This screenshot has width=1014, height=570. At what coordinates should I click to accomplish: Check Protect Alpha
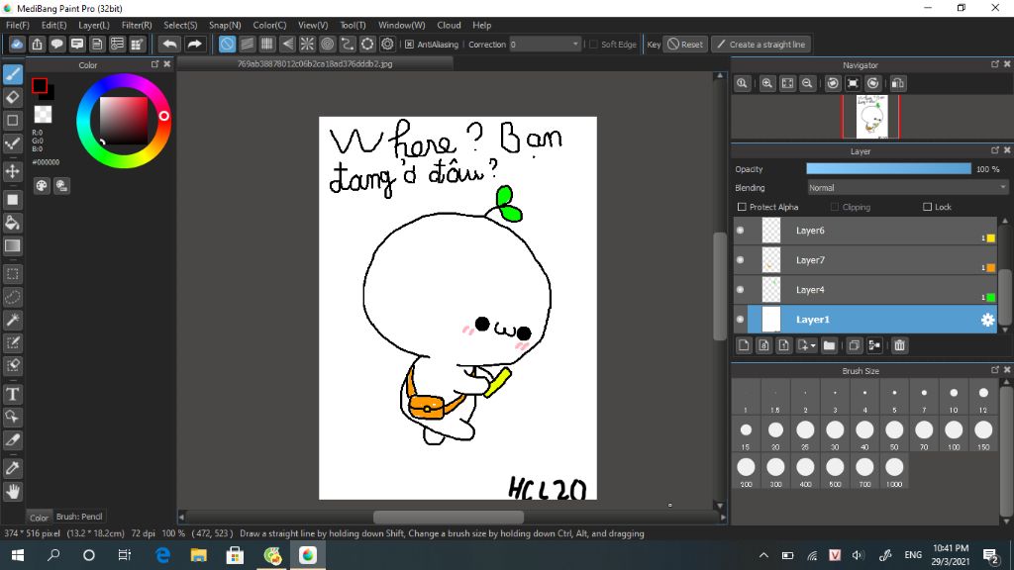[x=742, y=207]
